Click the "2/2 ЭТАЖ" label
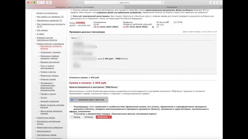 [x=178, y=22]
